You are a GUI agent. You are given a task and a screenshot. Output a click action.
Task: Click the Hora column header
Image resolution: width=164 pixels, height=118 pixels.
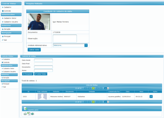[x=141, y=92]
